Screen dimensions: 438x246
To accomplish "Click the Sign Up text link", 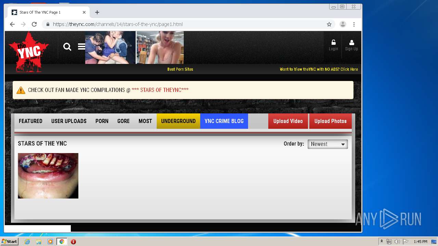I will coord(351,49).
